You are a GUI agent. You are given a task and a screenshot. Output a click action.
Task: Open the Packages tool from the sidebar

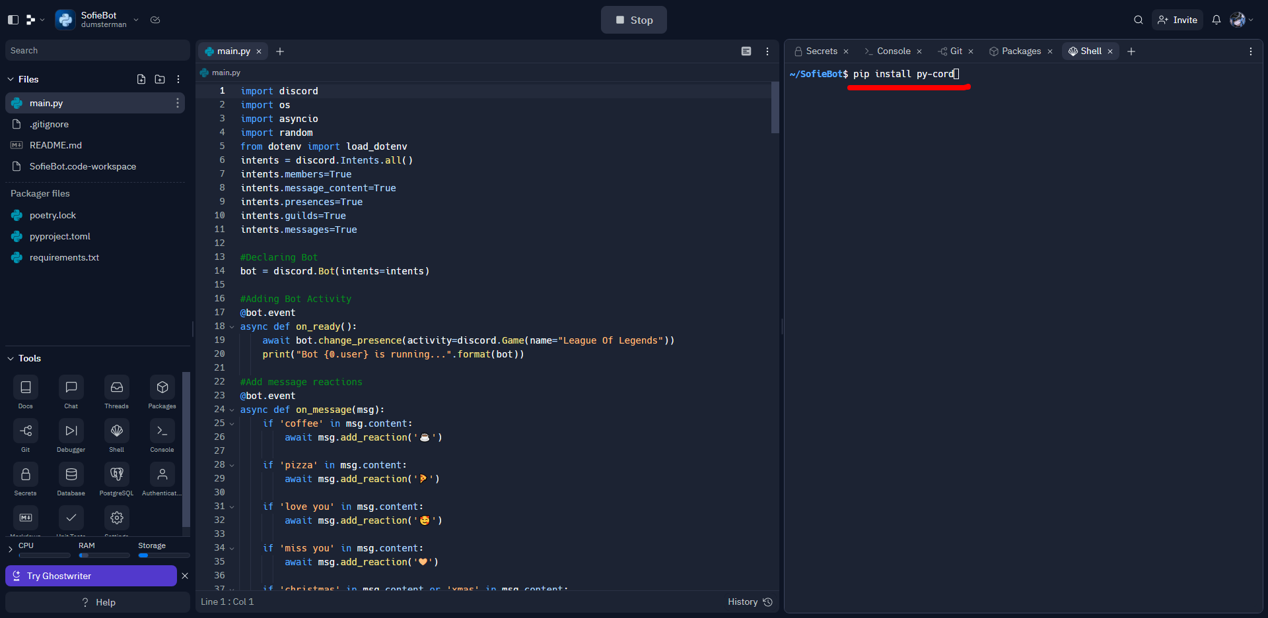162,392
